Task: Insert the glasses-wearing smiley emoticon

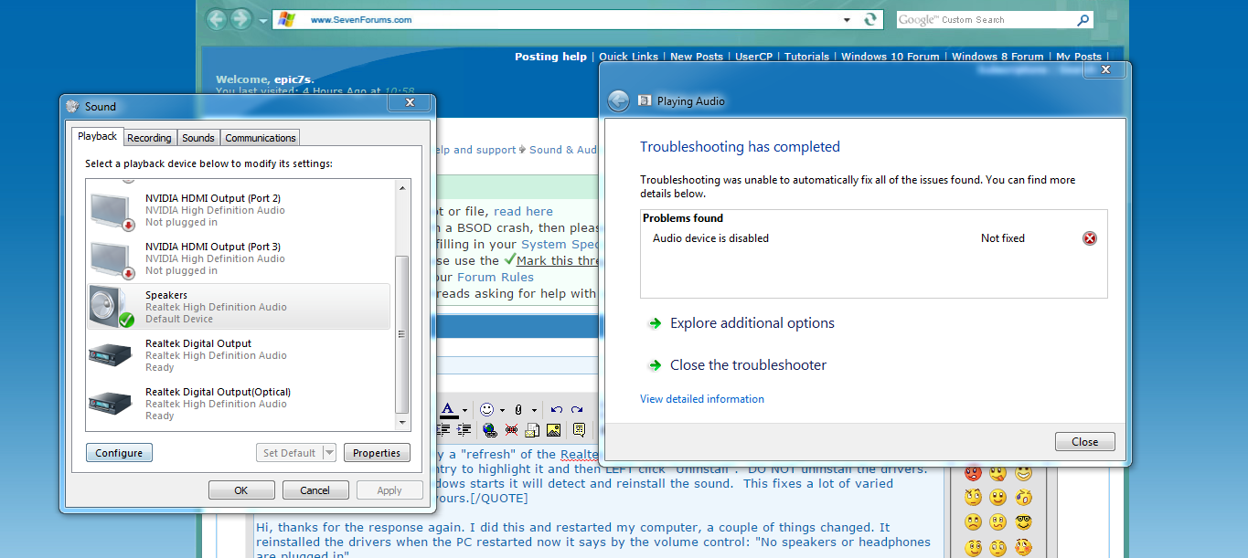Action: (1023, 522)
